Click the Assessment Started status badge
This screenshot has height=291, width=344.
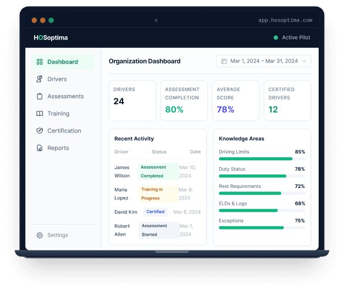pyautogui.click(x=159, y=230)
